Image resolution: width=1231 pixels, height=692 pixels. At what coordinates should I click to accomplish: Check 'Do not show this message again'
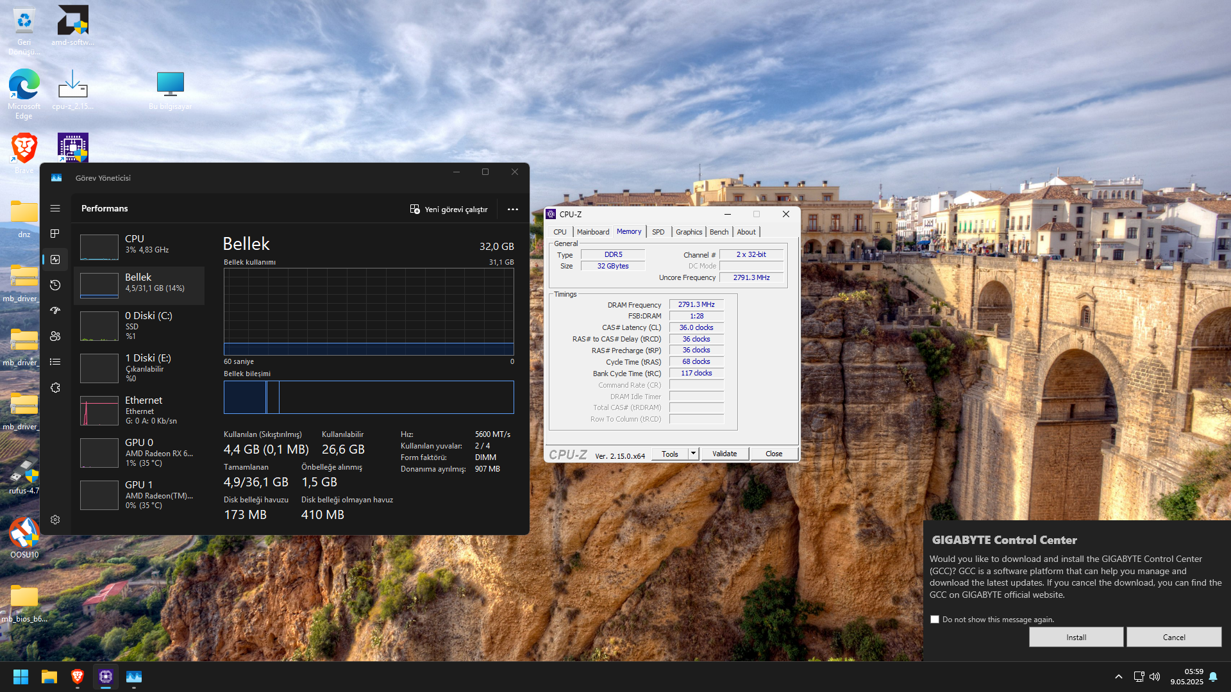tap(935, 620)
